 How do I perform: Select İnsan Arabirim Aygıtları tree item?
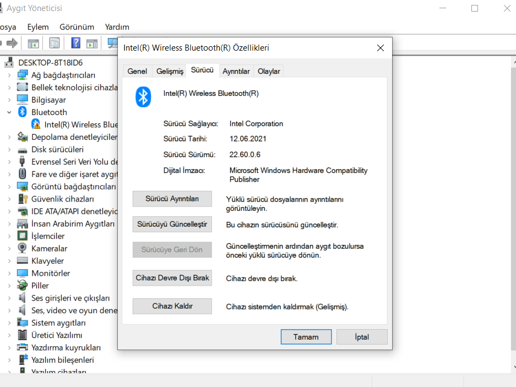(73, 224)
